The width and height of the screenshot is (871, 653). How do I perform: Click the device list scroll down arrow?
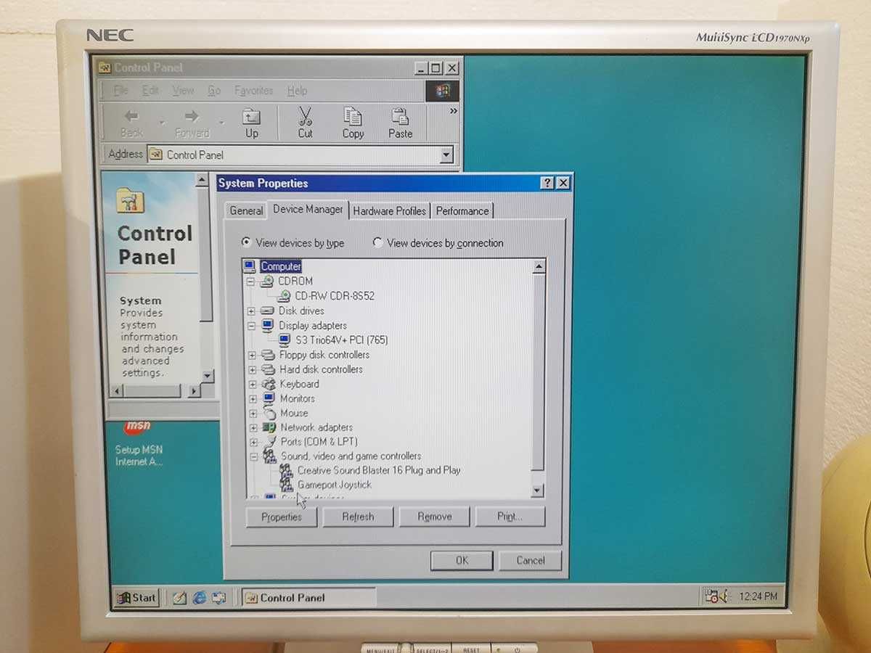point(538,490)
